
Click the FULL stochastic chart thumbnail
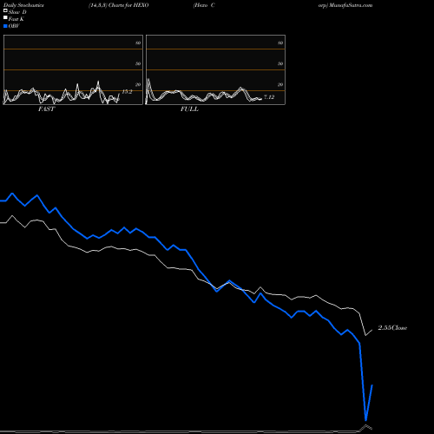tap(215, 69)
